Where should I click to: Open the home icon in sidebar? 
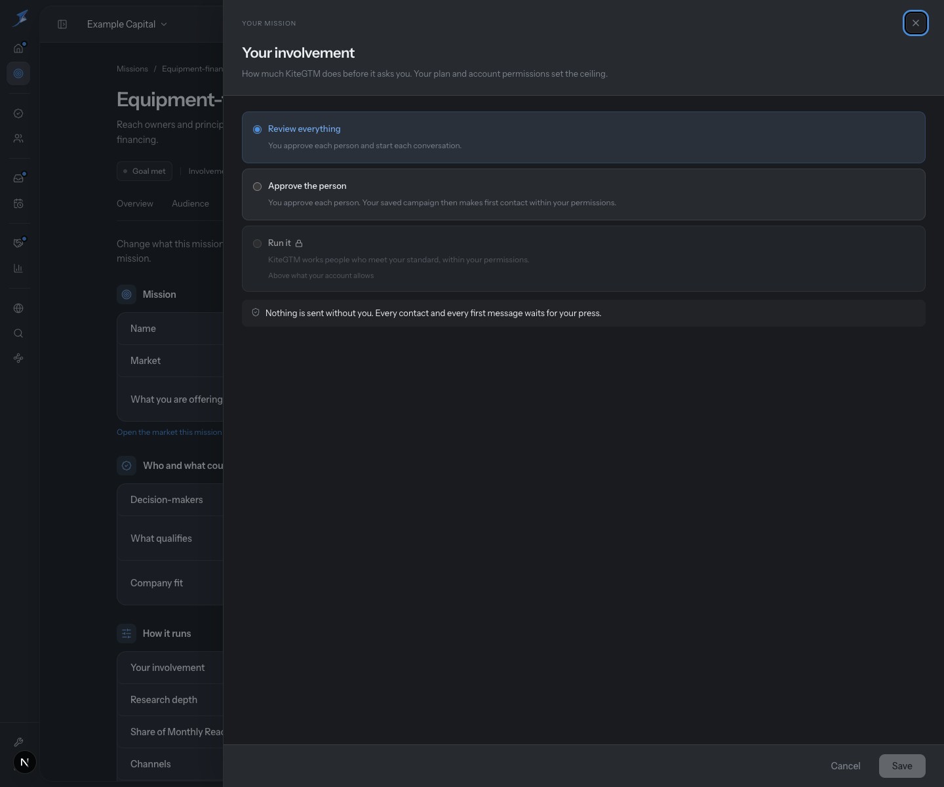click(x=18, y=48)
